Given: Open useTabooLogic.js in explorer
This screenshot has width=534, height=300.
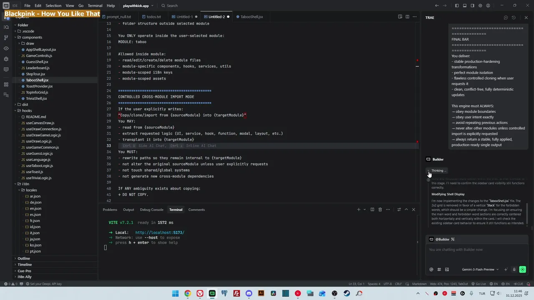Looking at the screenshot, I should coord(39,166).
